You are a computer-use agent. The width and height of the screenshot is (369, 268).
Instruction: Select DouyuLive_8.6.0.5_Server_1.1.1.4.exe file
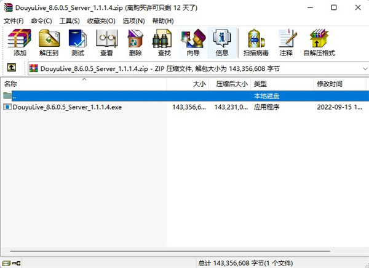click(x=67, y=107)
